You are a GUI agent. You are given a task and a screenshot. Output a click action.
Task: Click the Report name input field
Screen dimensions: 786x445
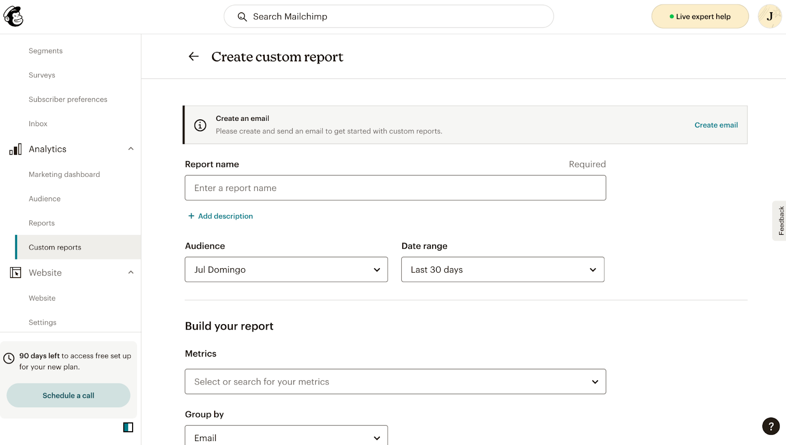point(395,188)
